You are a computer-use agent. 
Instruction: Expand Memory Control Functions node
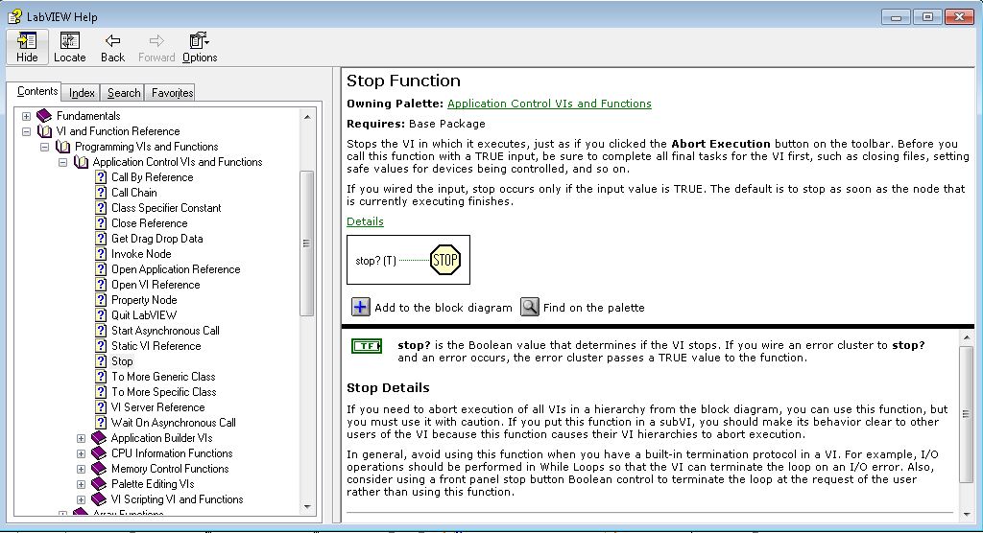81,469
